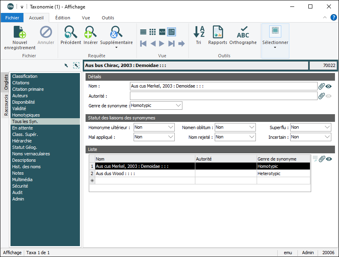Image resolution: width=339 pixels, height=257 pixels.
Task: Expand the Homonyme ultérieur dropdown
Action: coord(170,127)
